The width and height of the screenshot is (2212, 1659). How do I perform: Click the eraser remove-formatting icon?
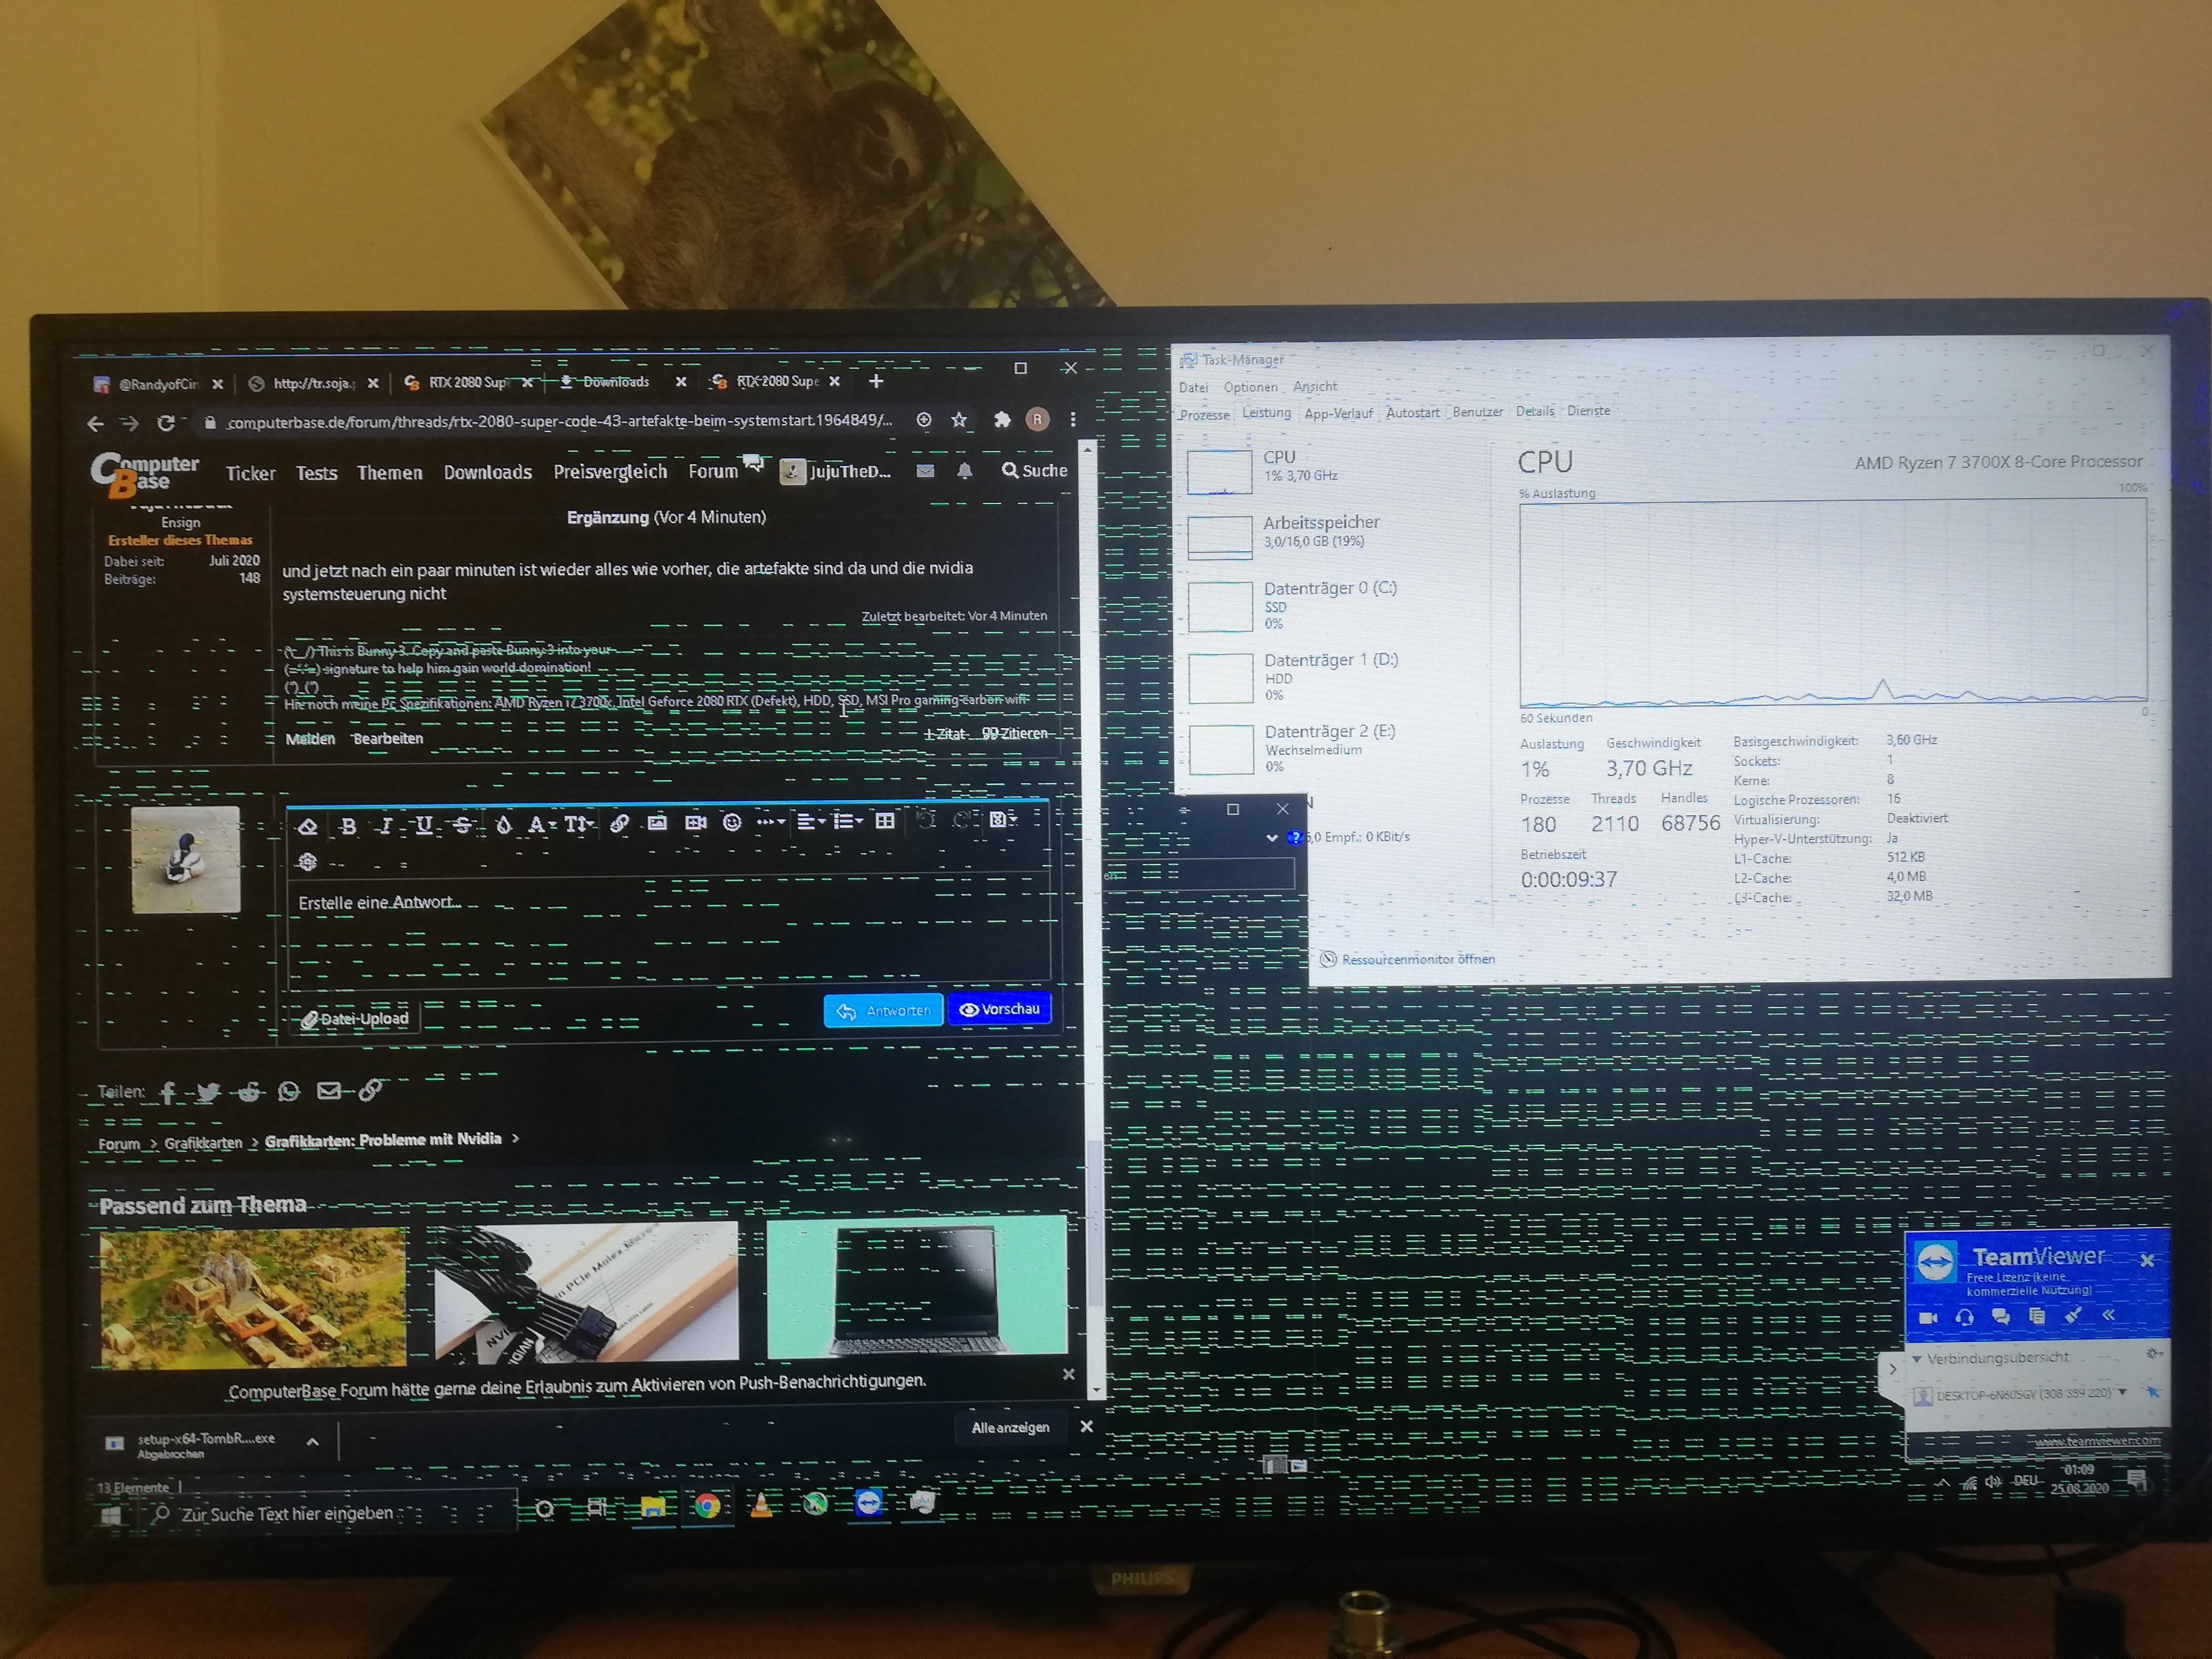pyautogui.click(x=308, y=826)
